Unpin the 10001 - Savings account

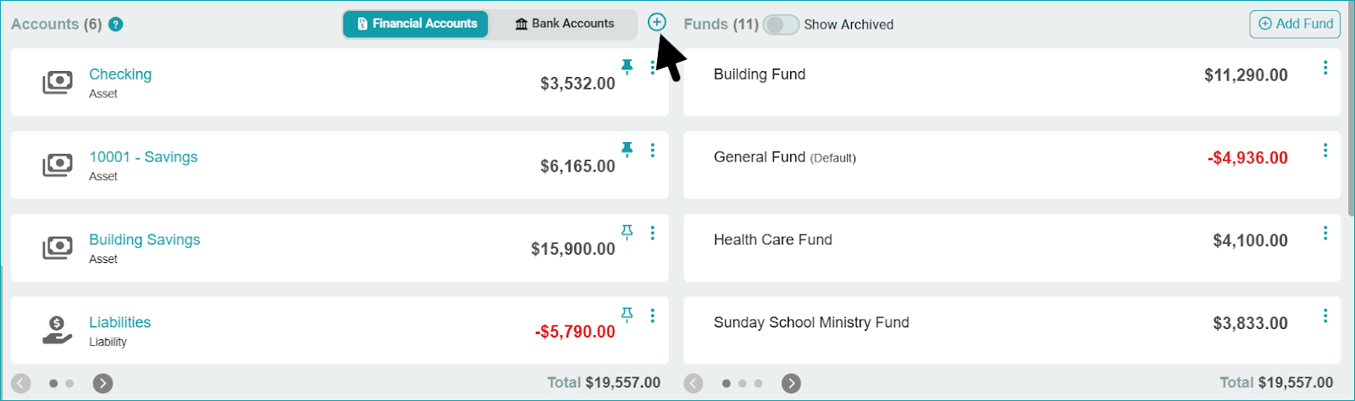(627, 149)
